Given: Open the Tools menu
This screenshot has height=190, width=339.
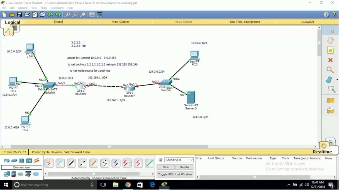Looking at the screenshot, I should pyautogui.click(x=44, y=8).
